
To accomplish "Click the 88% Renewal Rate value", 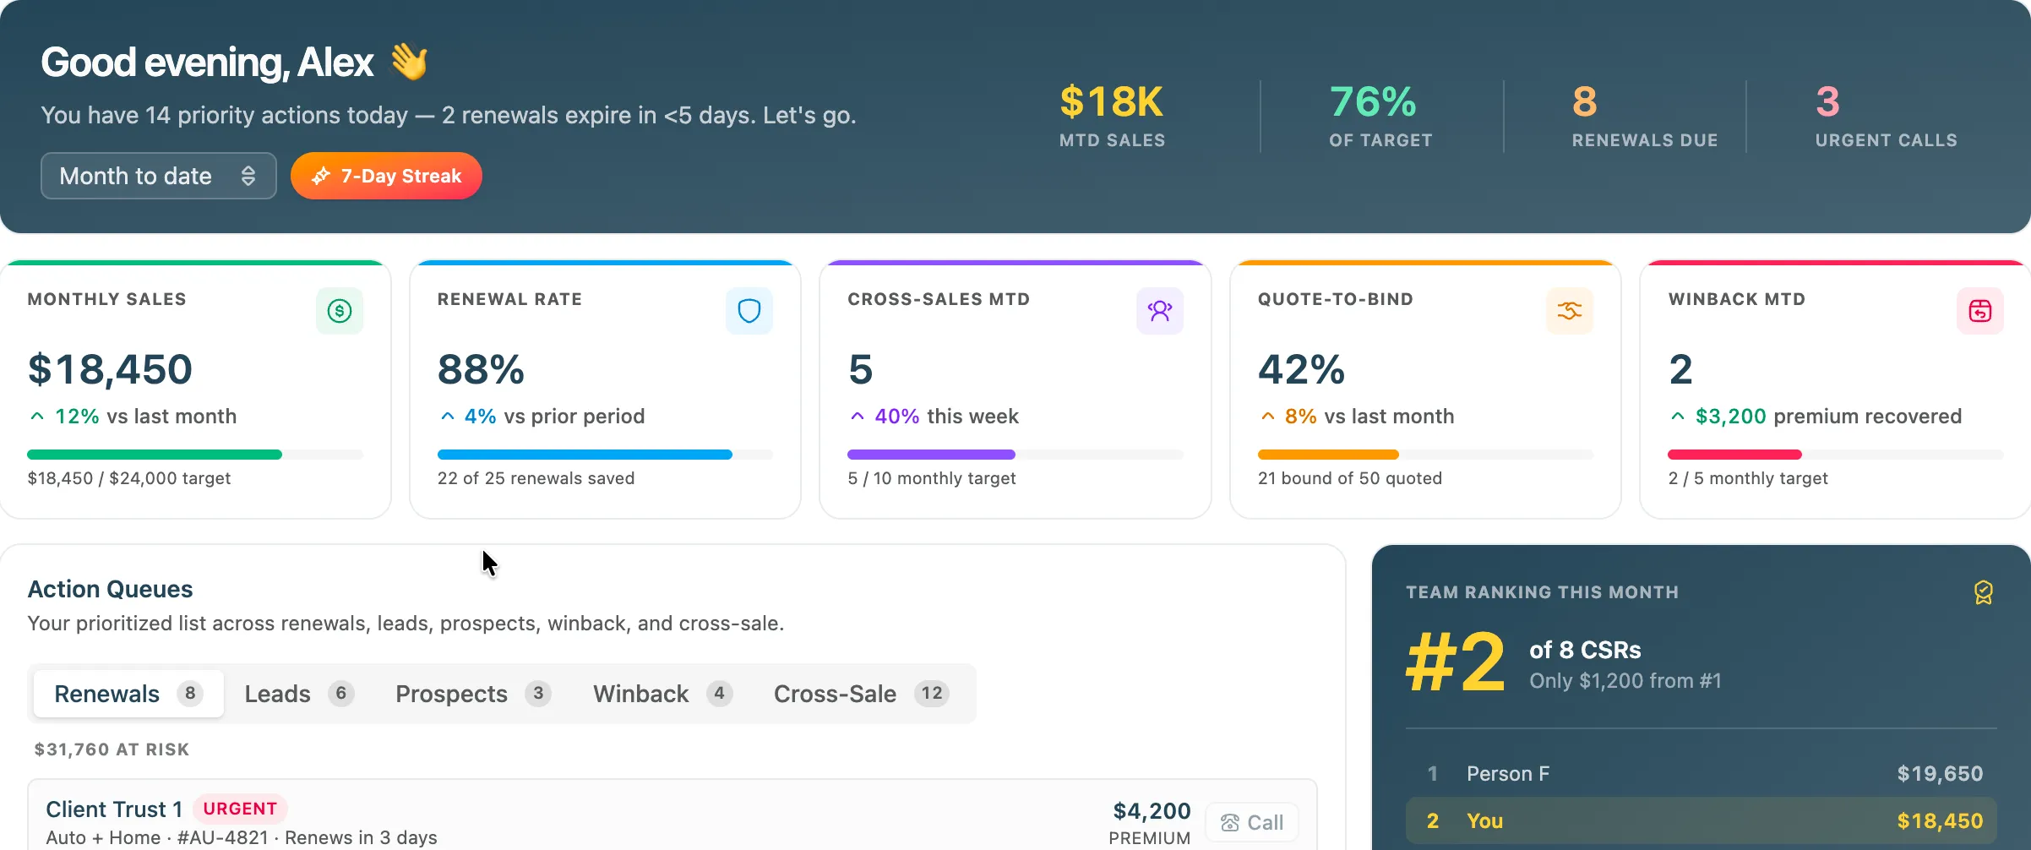I will 482,369.
